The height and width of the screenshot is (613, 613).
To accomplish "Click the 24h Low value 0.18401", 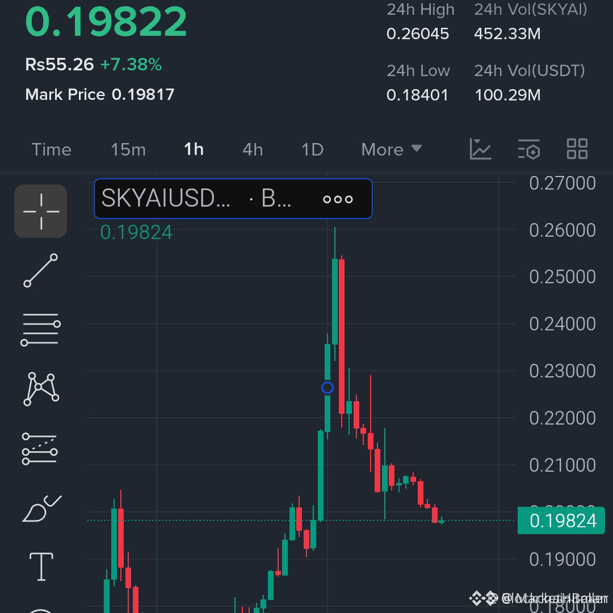I will click(417, 95).
